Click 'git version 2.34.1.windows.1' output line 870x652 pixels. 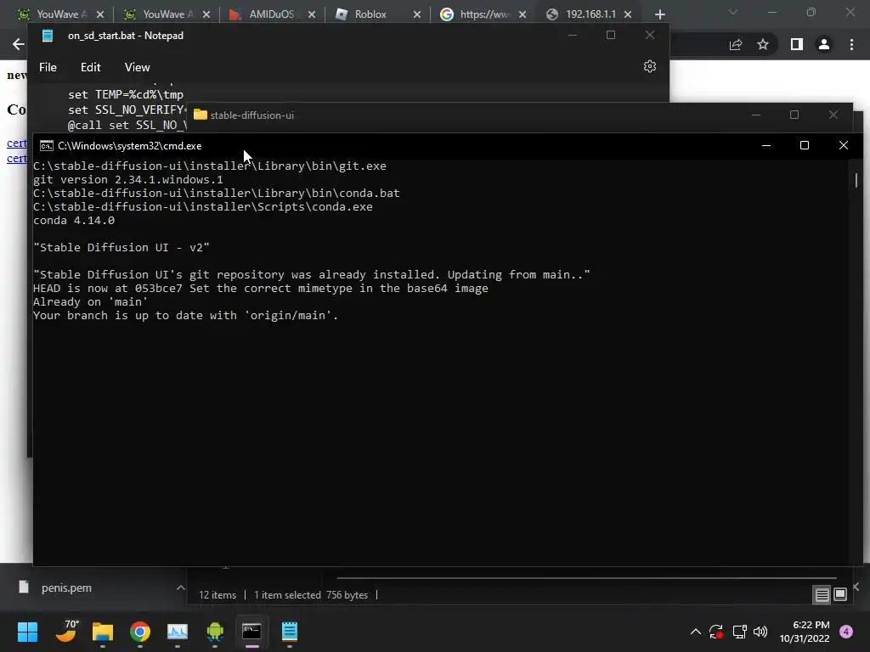(x=128, y=180)
